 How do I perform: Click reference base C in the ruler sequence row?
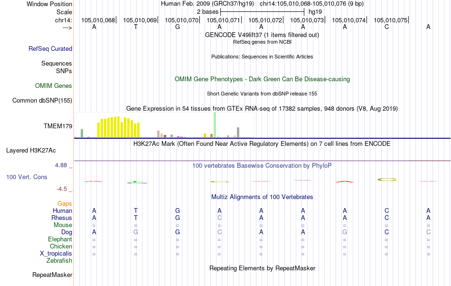tap(386, 27)
